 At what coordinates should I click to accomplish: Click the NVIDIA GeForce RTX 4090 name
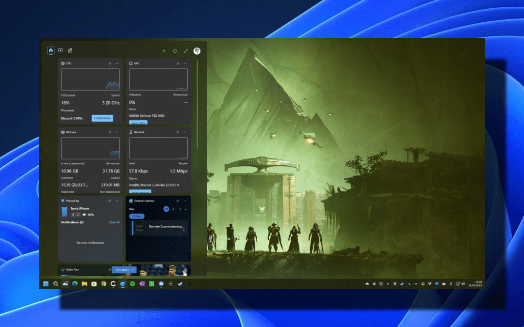pos(147,116)
